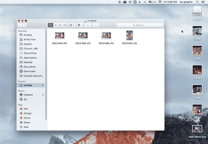
Task: Eject the thaiware shared server
Action: 43,95
